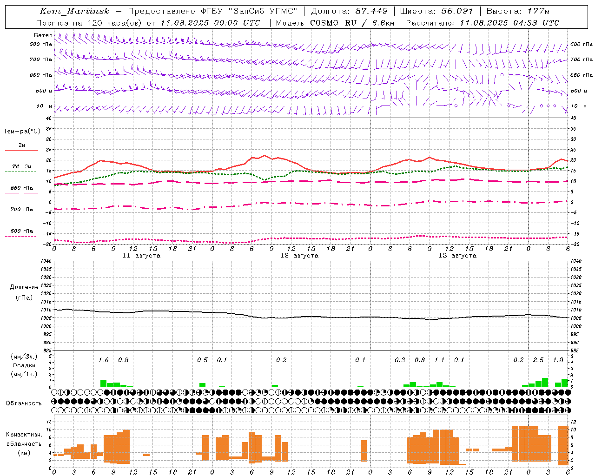Screen dimensions: 595x476
Task: Click the text 'Прогноз на 120 часа(ов)'
Action: 89,23
